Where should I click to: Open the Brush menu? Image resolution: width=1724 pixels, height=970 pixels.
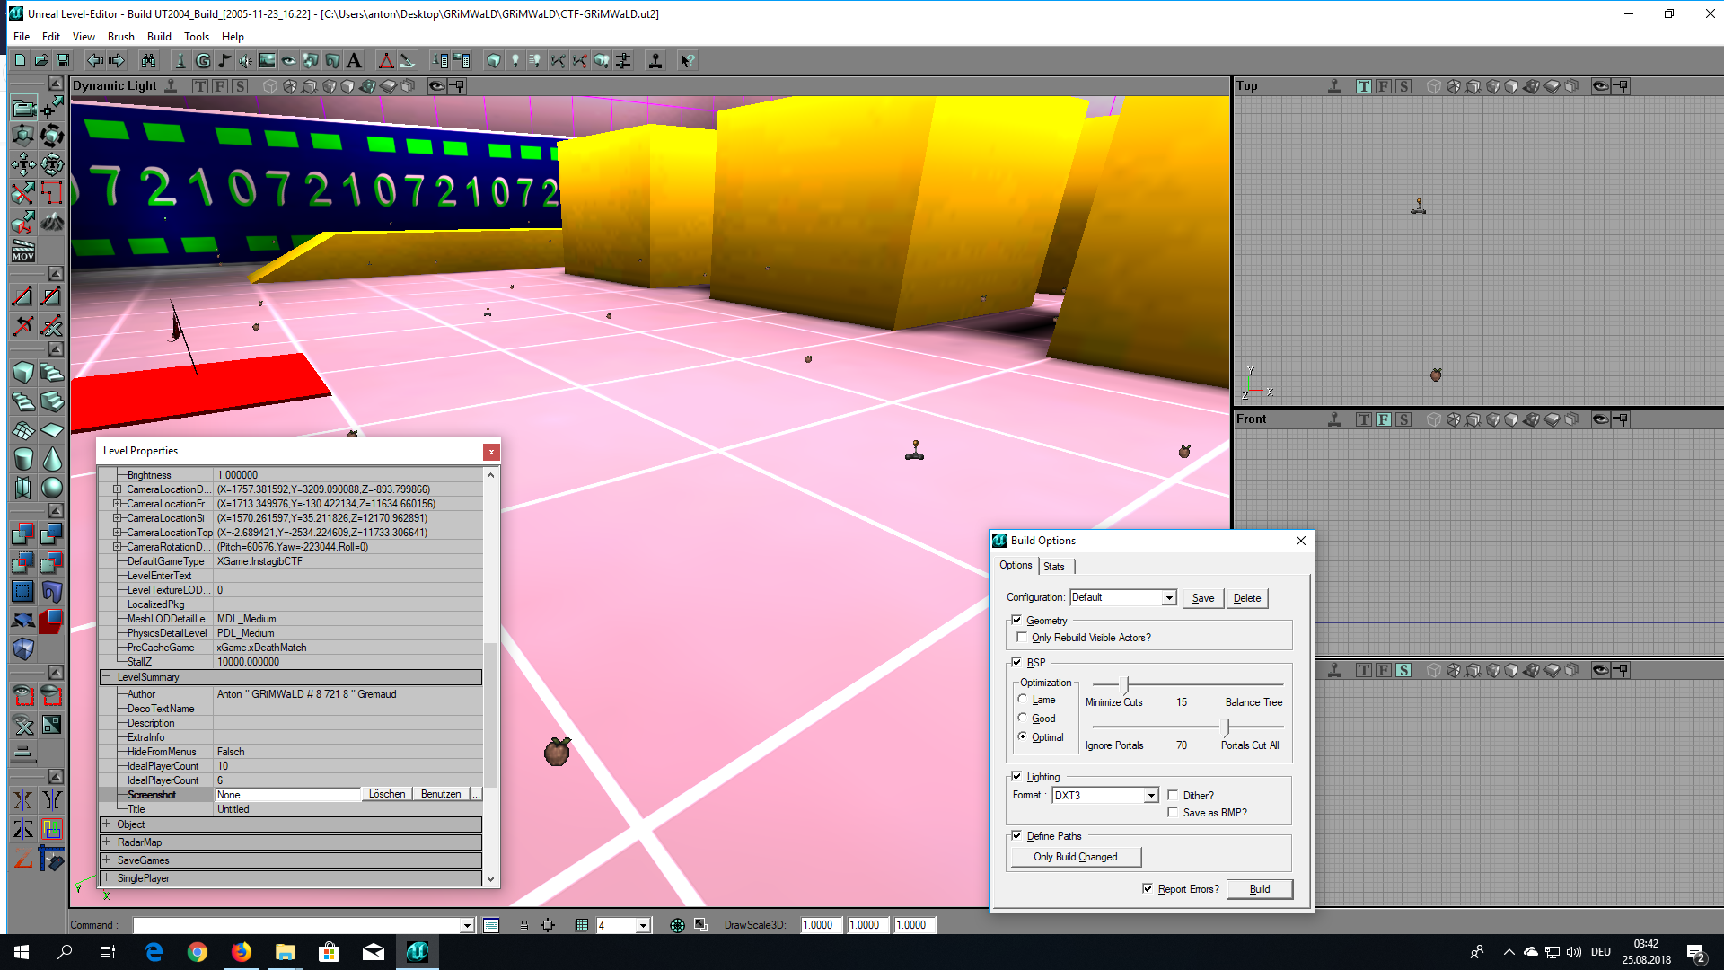[120, 36]
